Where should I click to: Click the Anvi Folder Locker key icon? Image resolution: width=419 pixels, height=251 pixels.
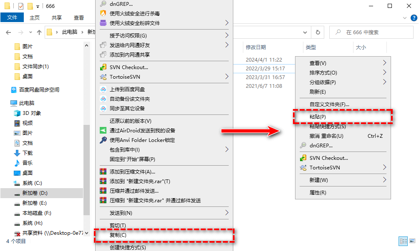coord(103,140)
